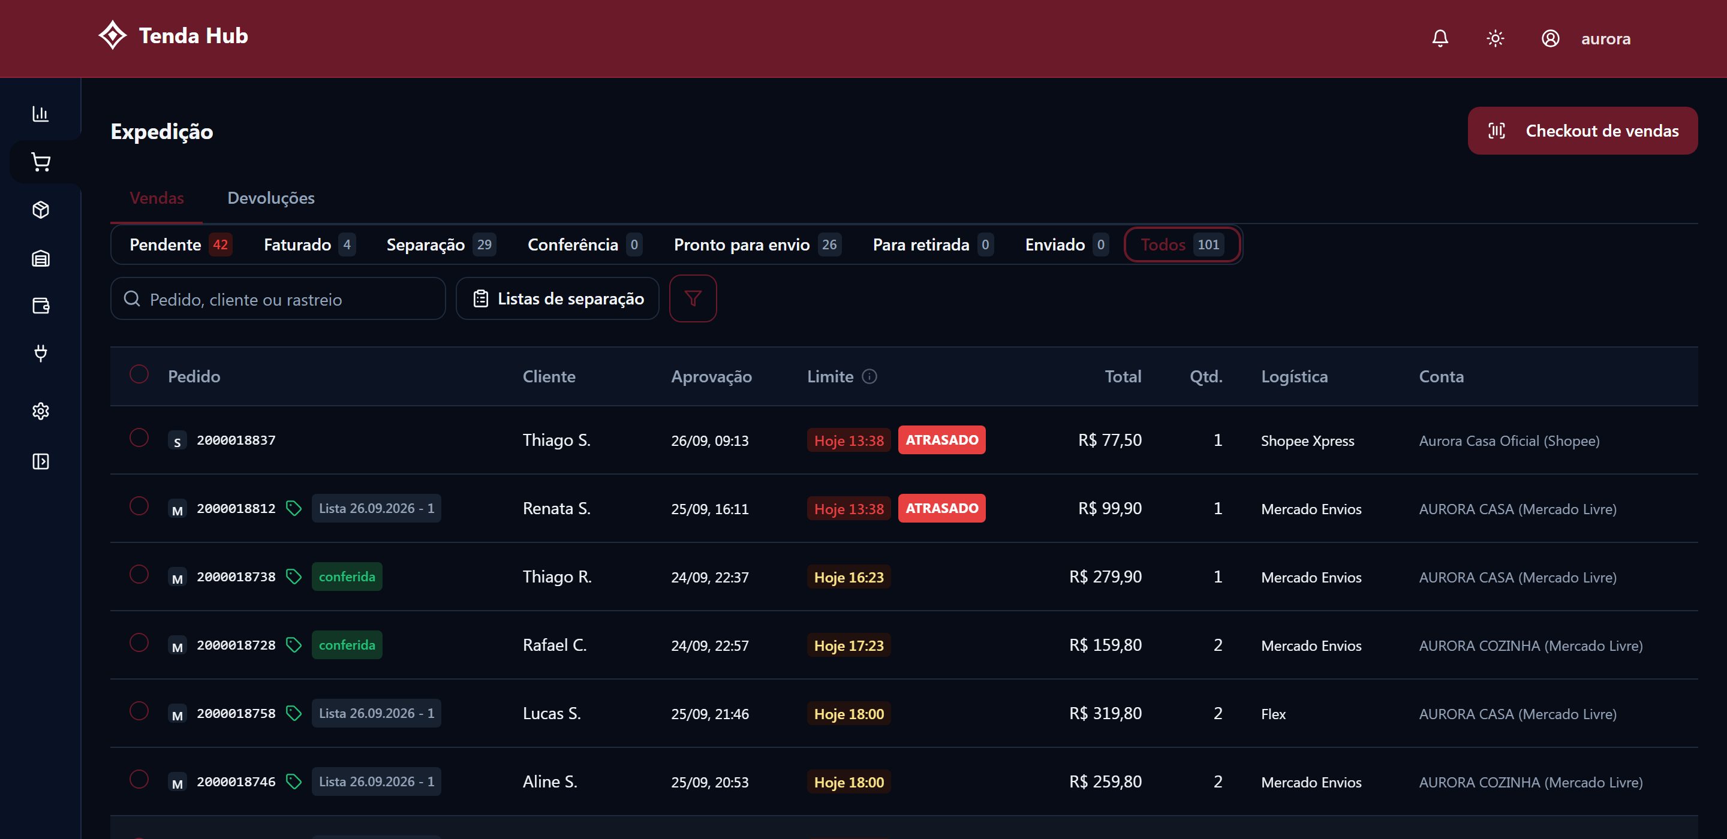Select order 2000018738 row checkbox
Viewport: 1727px width, 839px height.
click(139, 574)
